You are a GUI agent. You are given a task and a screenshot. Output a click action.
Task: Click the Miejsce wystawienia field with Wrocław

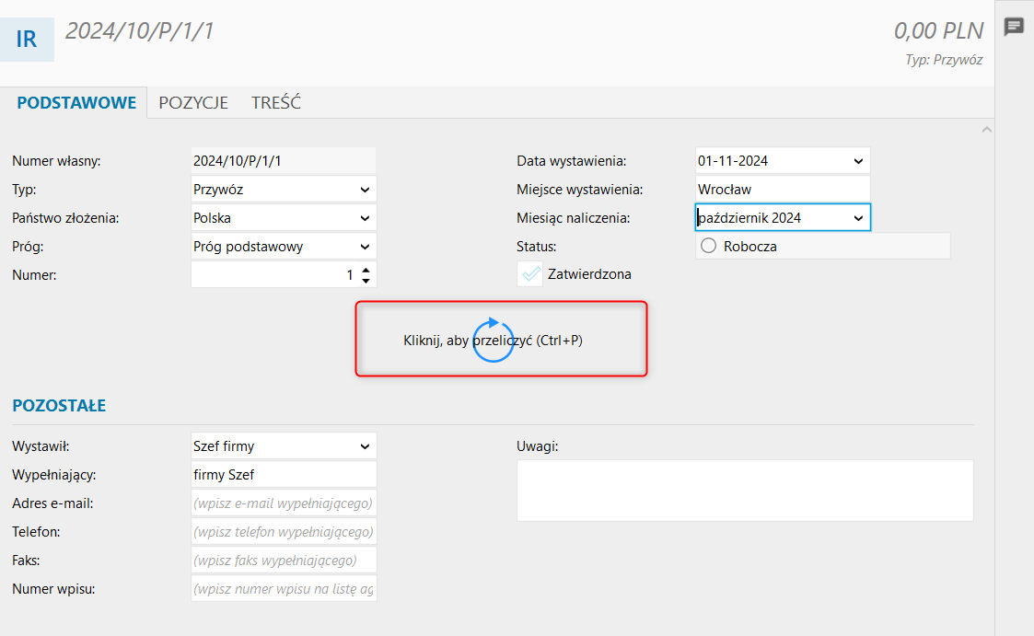coord(783,190)
